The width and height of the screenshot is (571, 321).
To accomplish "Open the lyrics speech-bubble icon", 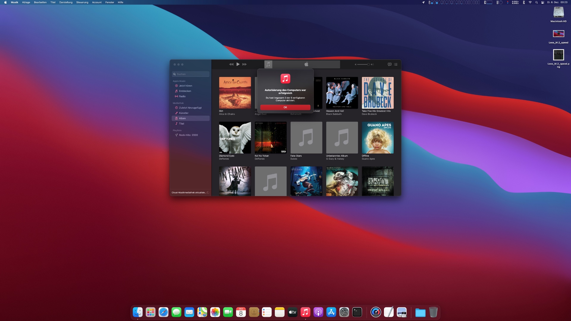I will pos(389,64).
